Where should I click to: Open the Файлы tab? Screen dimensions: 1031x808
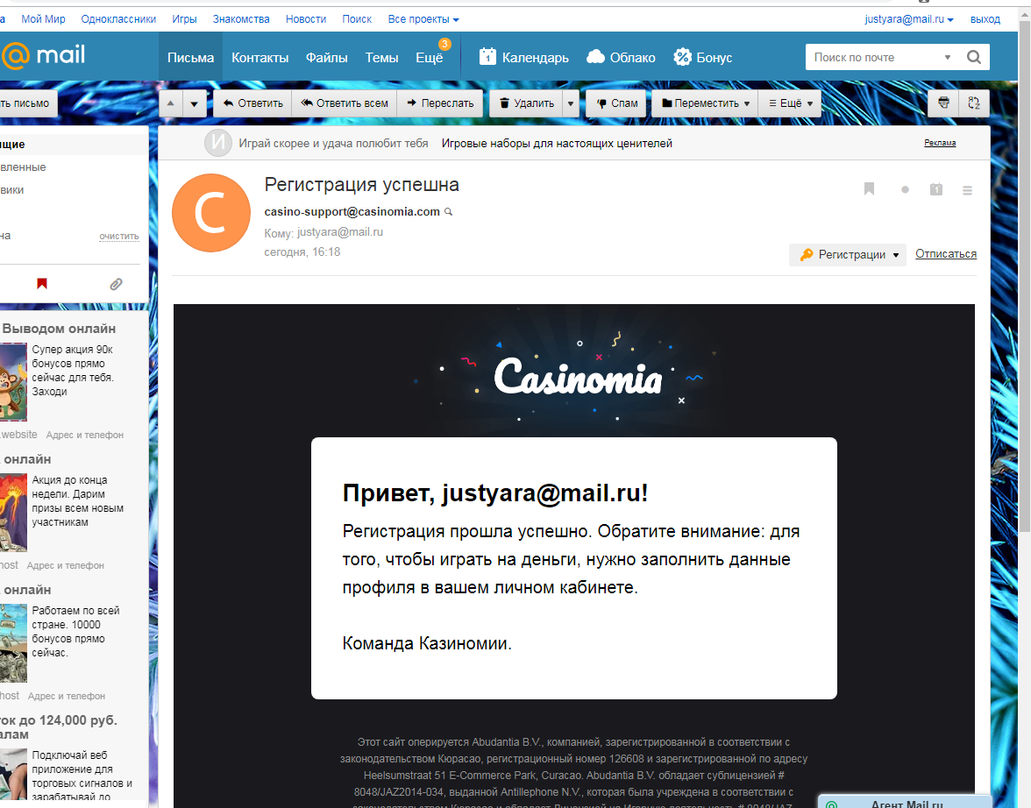point(326,58)
